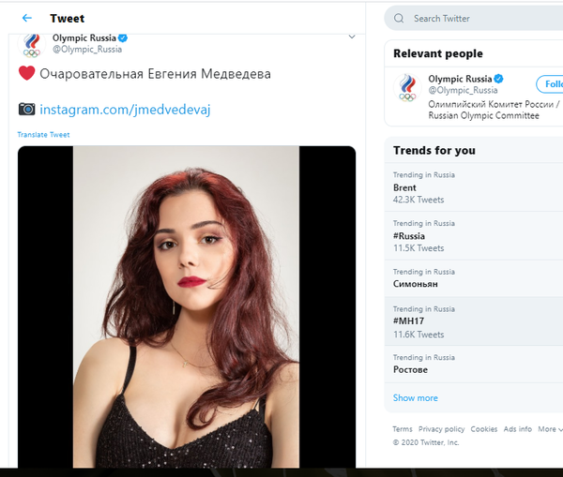Expand the More footer dropdown
This screenshot has height=477, width=563.
pyautogui.click(x=550, y=429)
